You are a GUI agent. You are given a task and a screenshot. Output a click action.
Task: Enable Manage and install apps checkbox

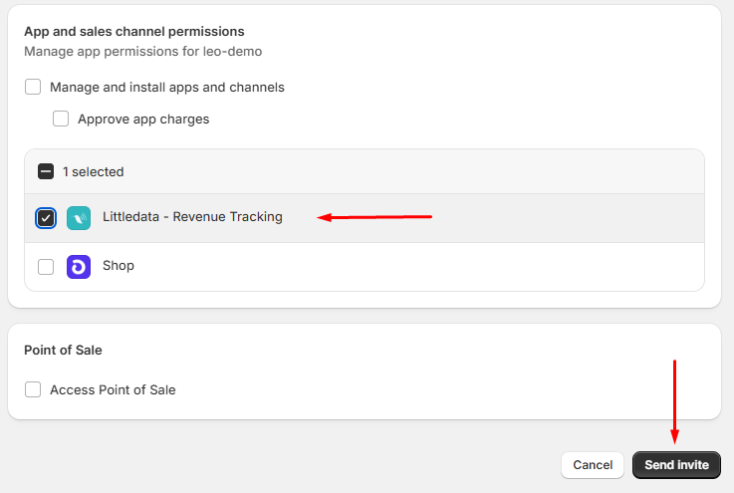[x=33, y=87]
